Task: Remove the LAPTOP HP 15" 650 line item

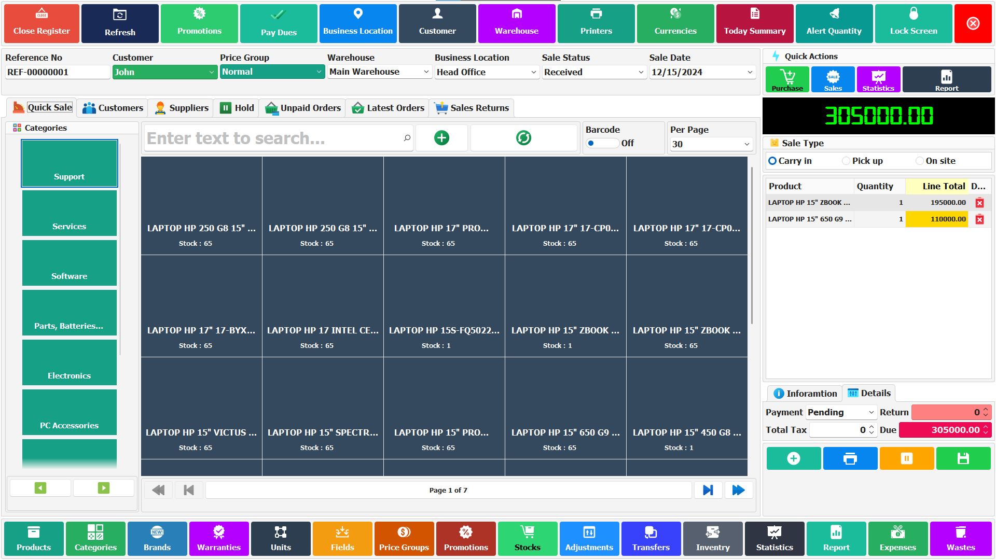Action: pos(980,219)
